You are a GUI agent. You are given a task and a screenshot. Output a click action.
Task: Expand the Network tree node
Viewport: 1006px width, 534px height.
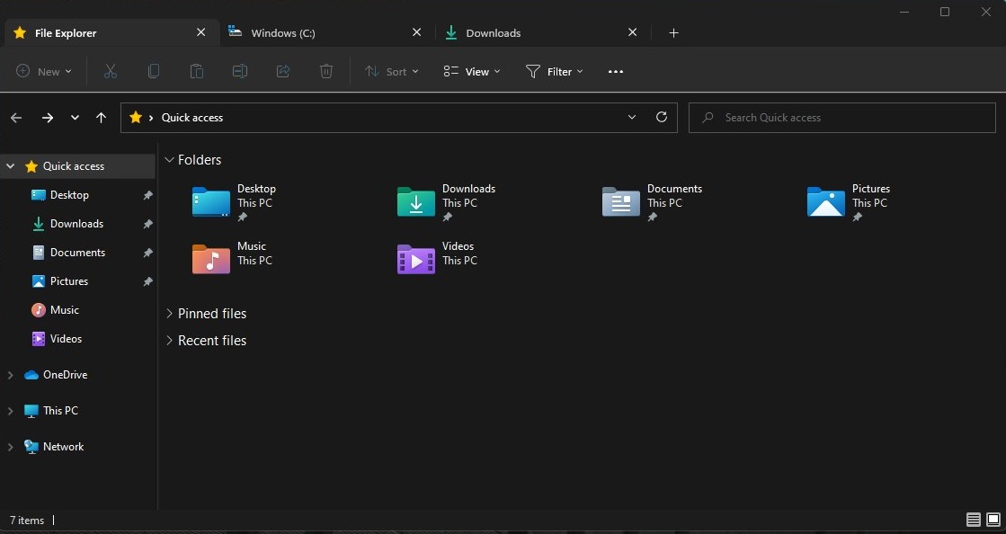tap(10, 447)
